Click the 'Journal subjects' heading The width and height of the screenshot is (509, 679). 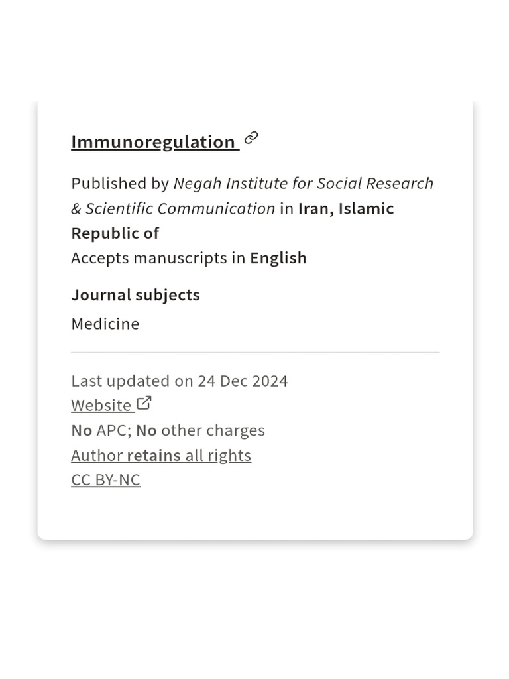click(135, 295)
